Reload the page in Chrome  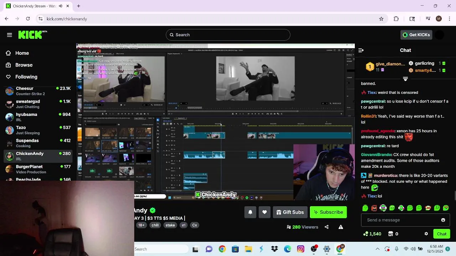28,19
